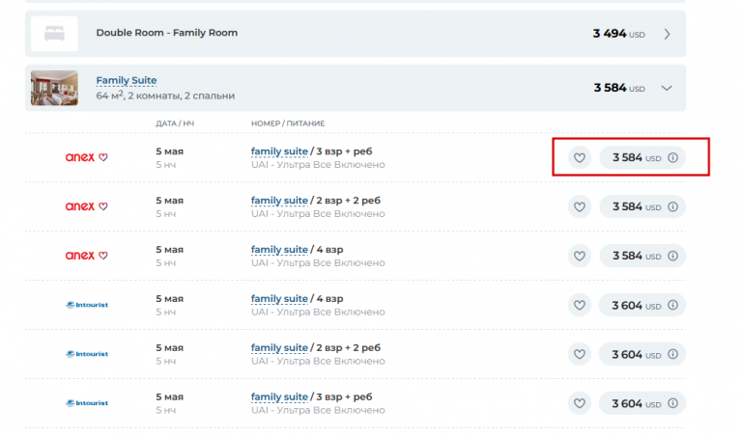Open Anex logo in 4 взр row

(87, 256)
